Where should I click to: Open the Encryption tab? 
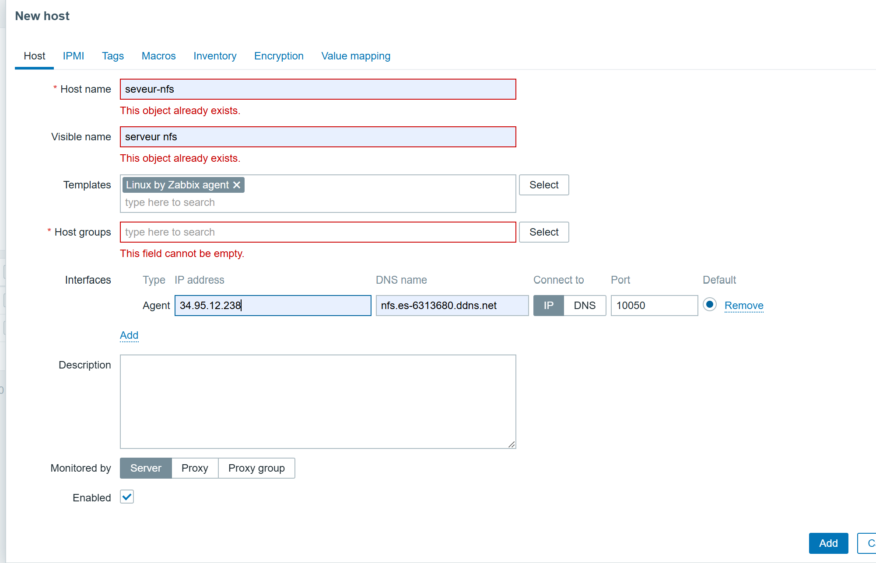(279, 56)
